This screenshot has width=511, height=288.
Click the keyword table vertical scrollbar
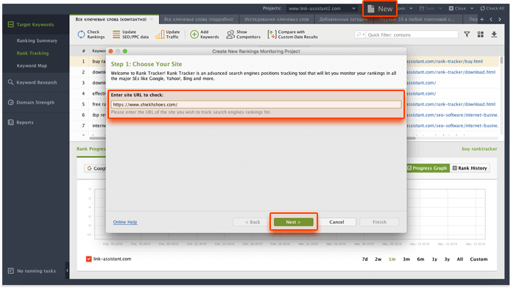point(501,60)
